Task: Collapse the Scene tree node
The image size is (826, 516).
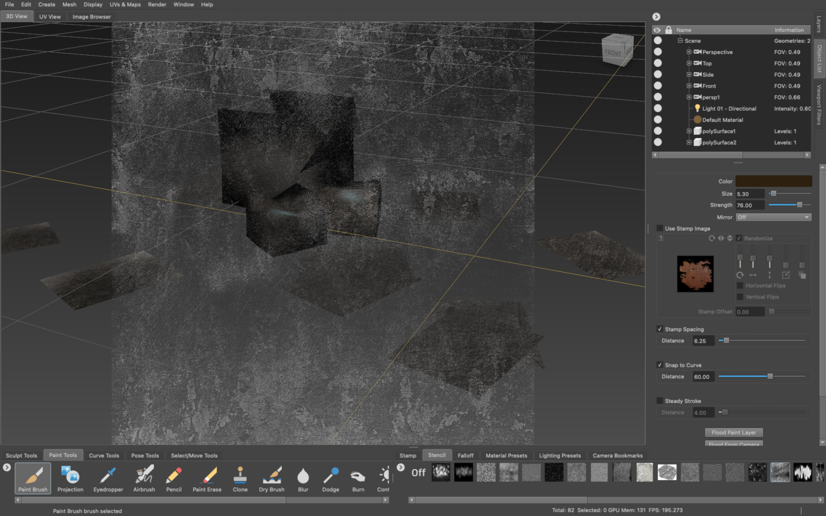Action: click(x=680, y=41)
